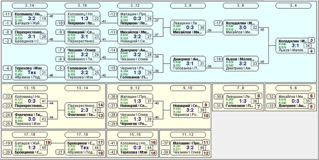Click dashed match number 24 box

tap(96, 55)
